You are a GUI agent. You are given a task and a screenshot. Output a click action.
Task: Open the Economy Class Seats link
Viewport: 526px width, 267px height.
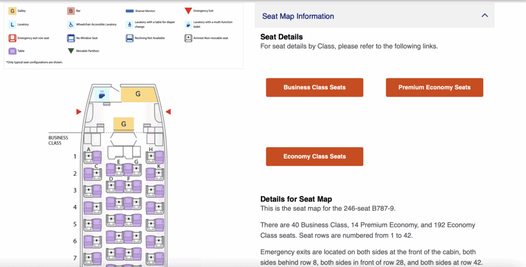[314, 157]
